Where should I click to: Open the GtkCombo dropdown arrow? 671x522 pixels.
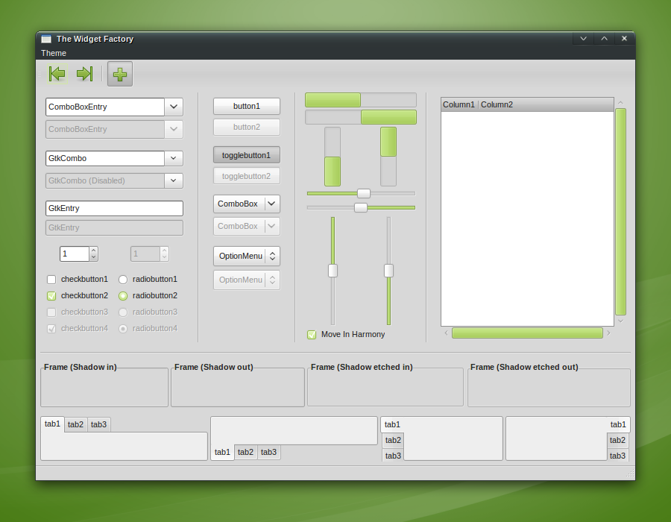[173, 158]
